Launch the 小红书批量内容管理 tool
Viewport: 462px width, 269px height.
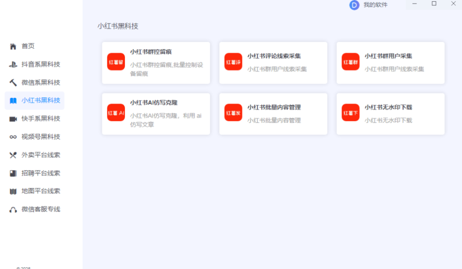point(273,113)
